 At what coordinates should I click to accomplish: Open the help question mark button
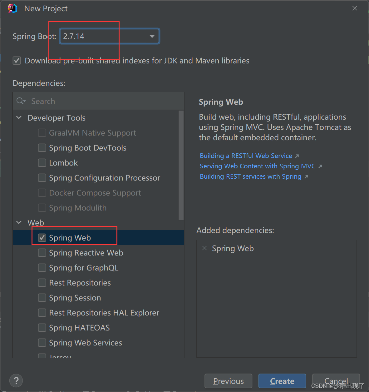coord(16,380)
